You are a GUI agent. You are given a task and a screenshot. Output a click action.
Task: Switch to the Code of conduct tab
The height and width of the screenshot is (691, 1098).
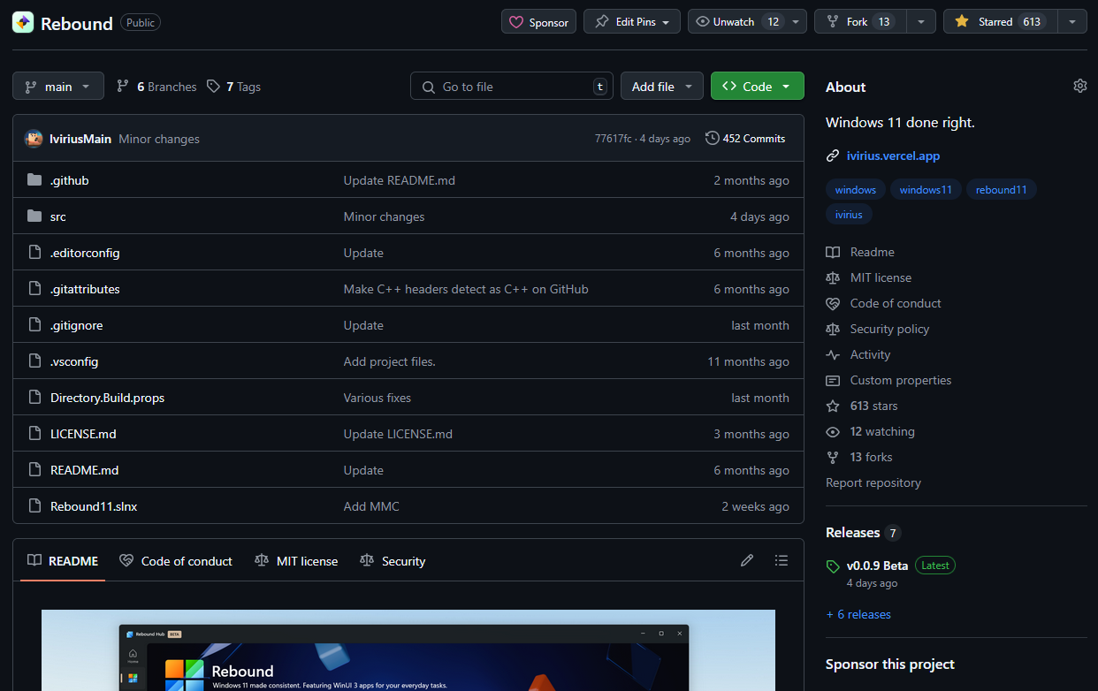pos(176,560)
